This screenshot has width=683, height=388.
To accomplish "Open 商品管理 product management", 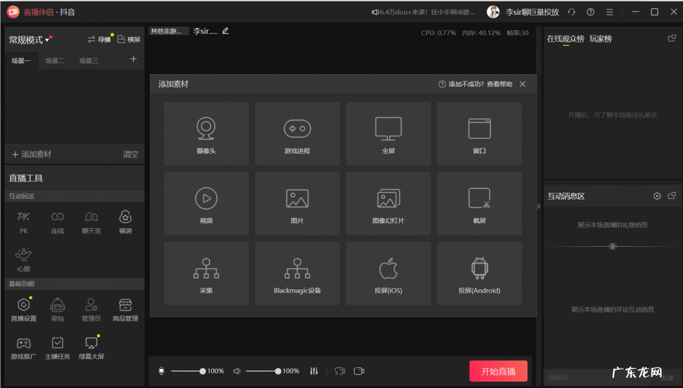I will [125, 308].
